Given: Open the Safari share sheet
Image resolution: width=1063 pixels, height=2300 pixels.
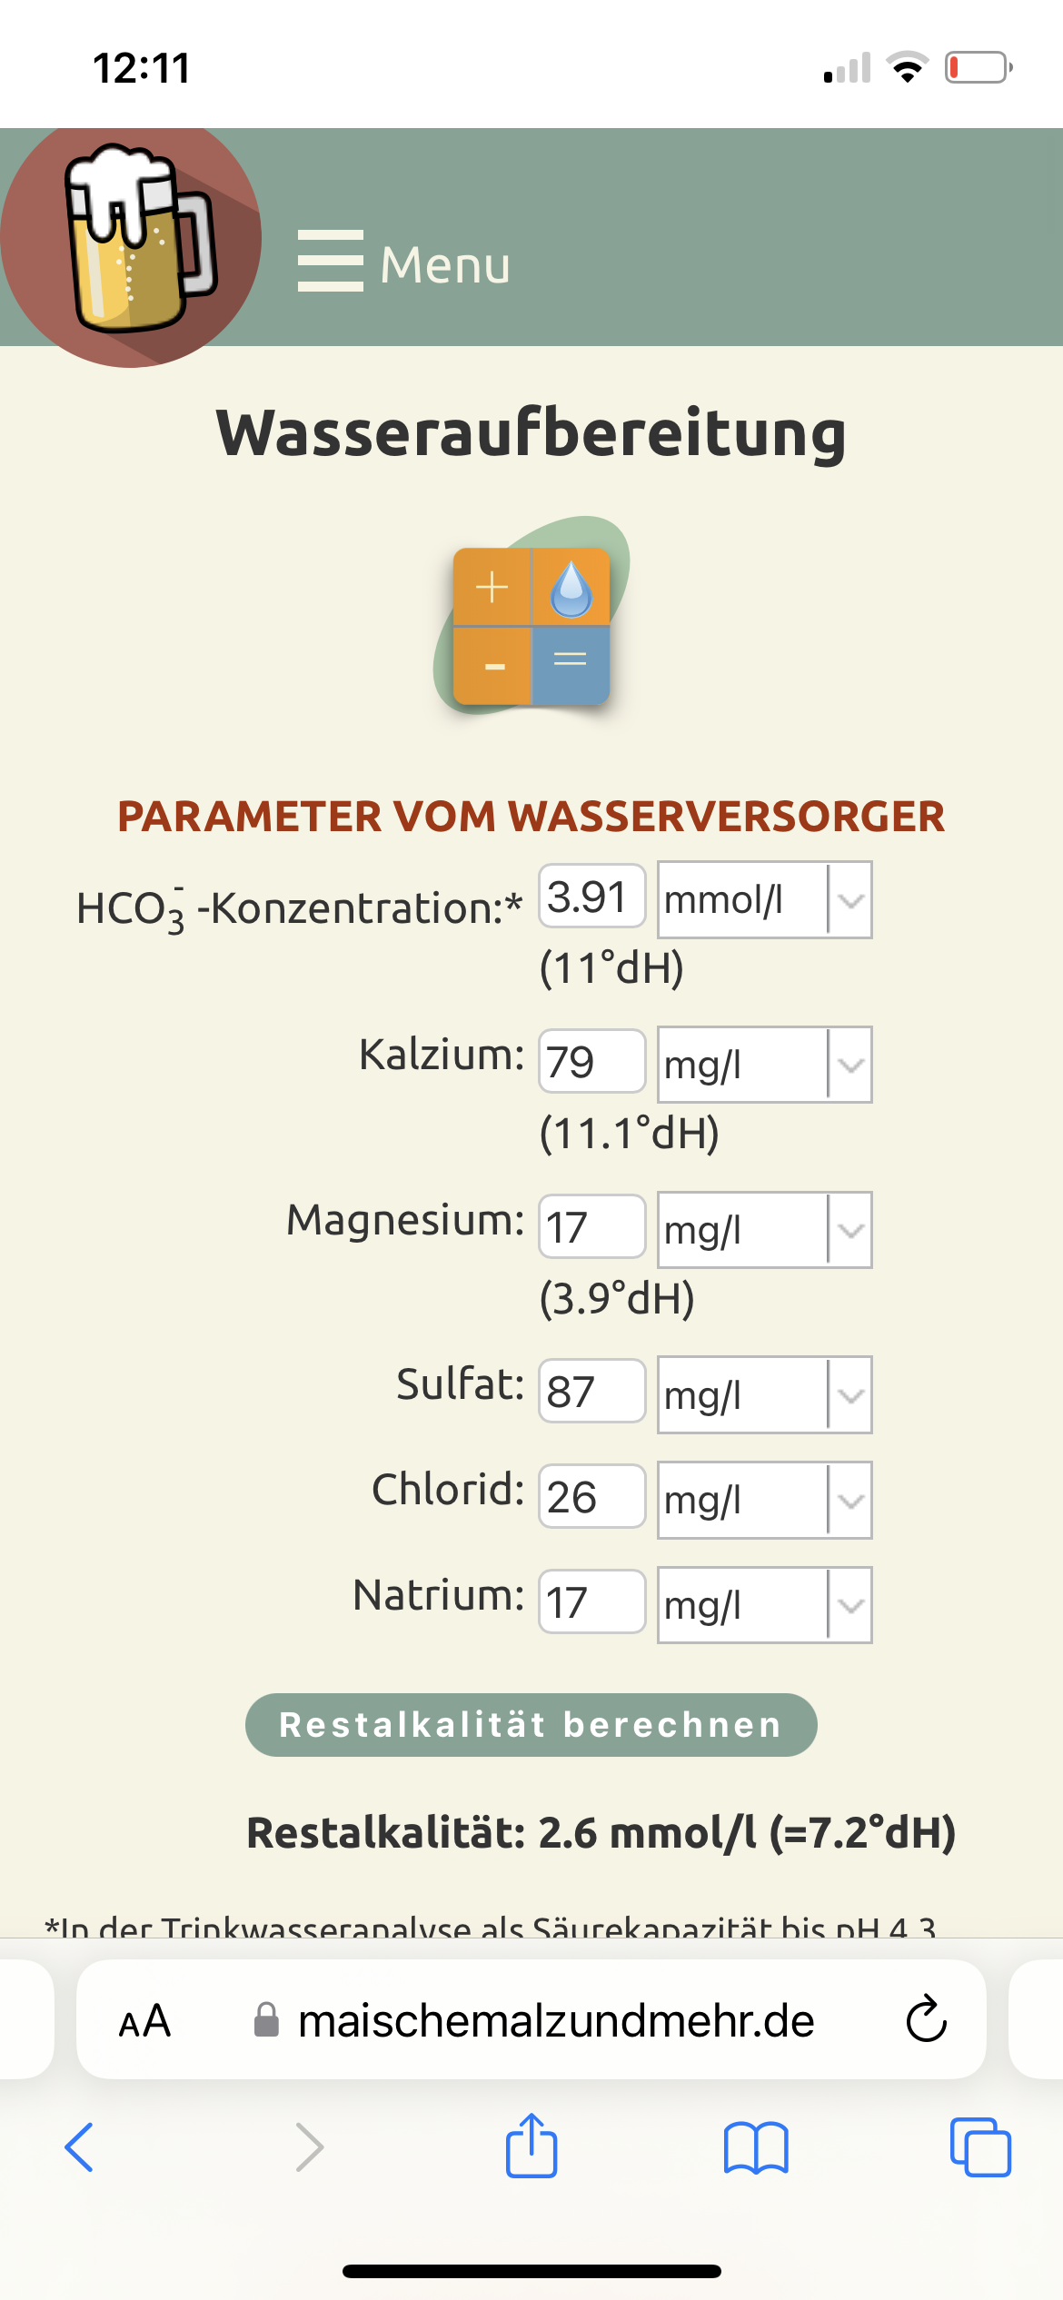Looking at the screenshot, I should coord(531,2146).
